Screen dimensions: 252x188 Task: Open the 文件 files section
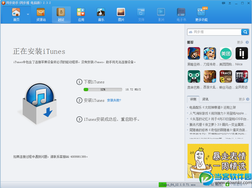[141, 15]
